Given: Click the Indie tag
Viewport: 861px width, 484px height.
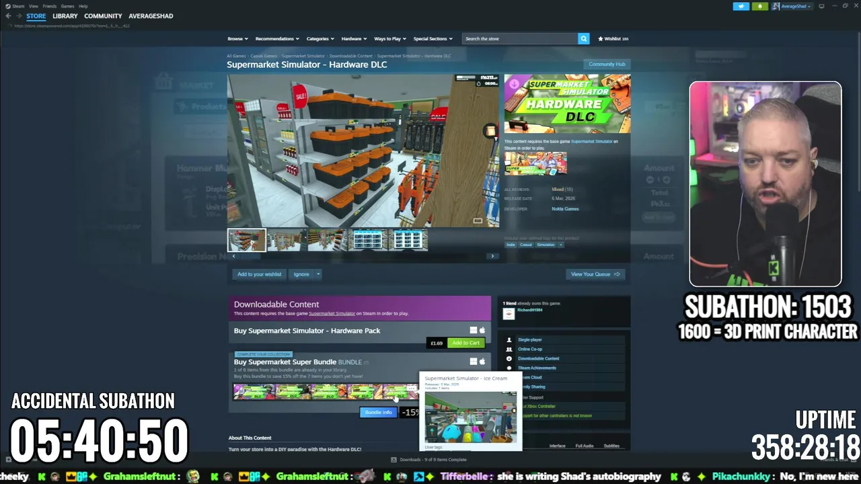Looking at the screenshot, I should click(x=511, y=245).
